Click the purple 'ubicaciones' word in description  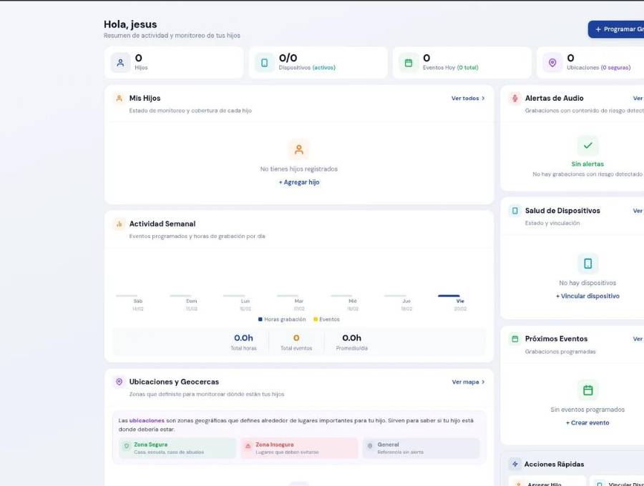[x=147, y=421]
